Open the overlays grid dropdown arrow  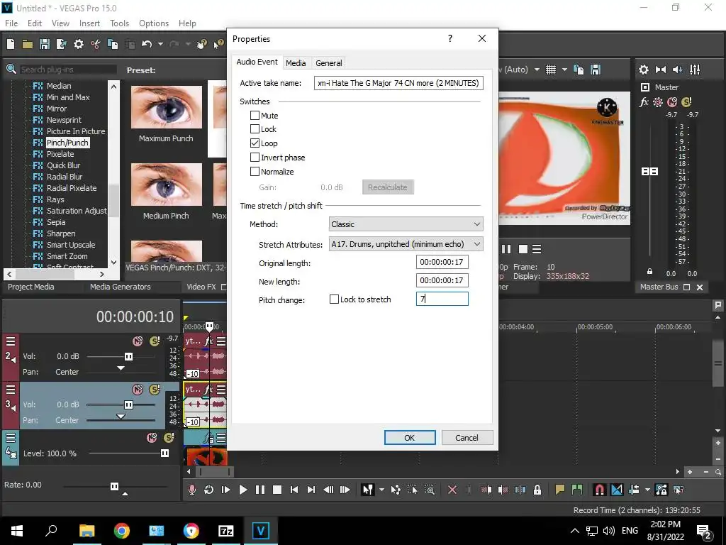(x=564, y=70)
